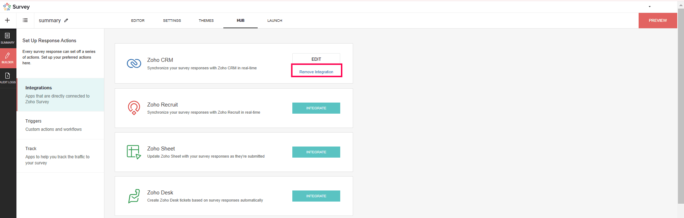The height and width of the screenshot is (218, 684).
Task: Integrate Zoho Sheet
Action: [316, 152]
